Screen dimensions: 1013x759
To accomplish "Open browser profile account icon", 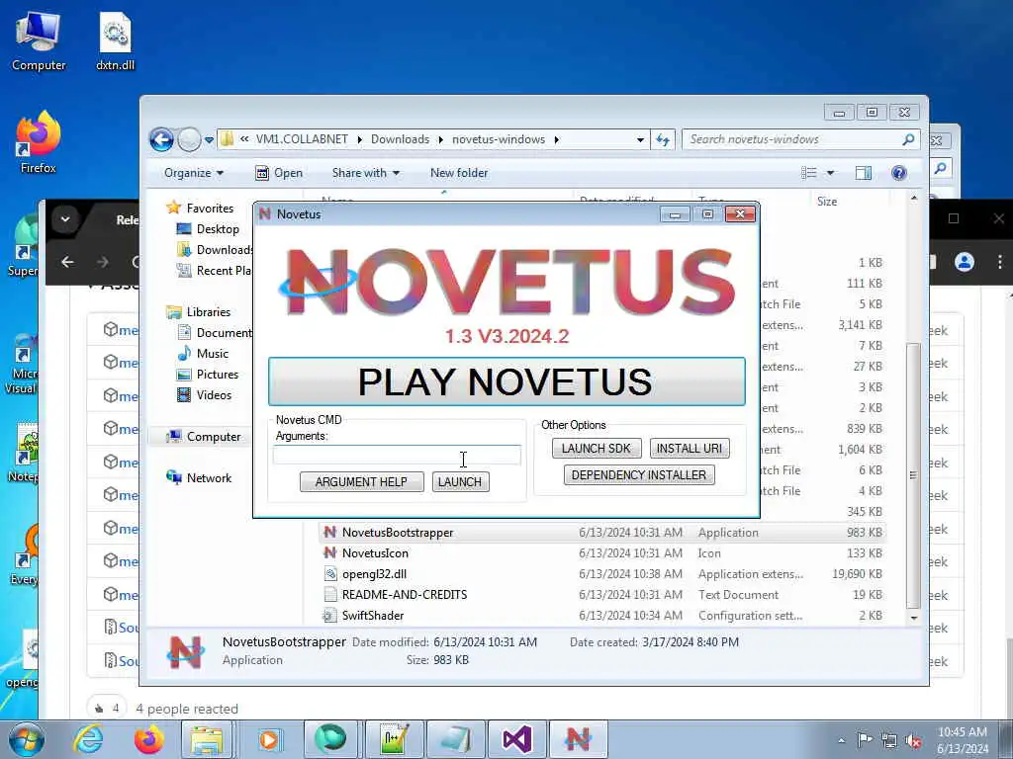I will point(964,261).
